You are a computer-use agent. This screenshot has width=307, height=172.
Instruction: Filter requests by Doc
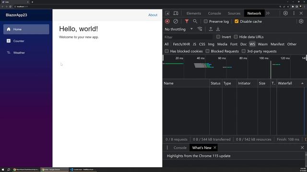click(243, 44)
